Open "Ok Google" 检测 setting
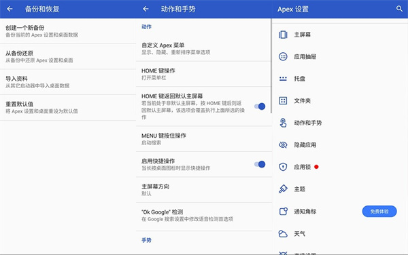408x255 pixels. click(x=203, y=215)
